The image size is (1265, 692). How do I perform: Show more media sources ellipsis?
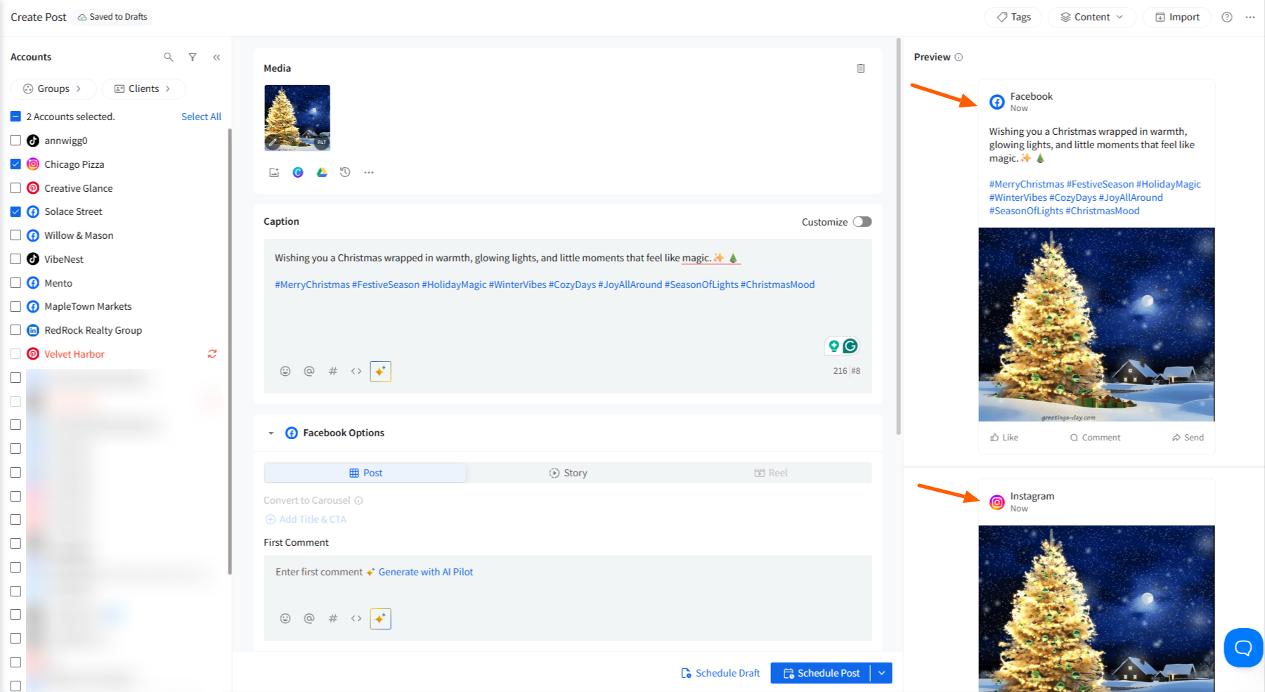pos(369,172)
